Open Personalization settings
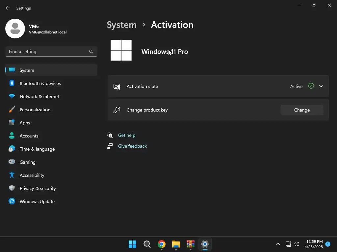Viewport: 337px width, 252px height. pos(51,110)
